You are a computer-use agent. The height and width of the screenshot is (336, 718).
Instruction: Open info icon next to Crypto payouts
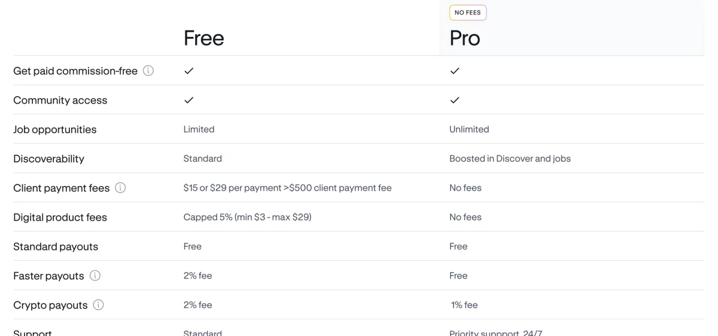tap(99, 305)
